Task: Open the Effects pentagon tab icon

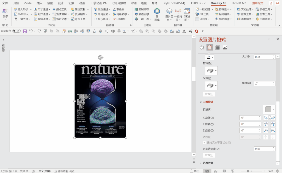Action: click(x=210, y=47)
